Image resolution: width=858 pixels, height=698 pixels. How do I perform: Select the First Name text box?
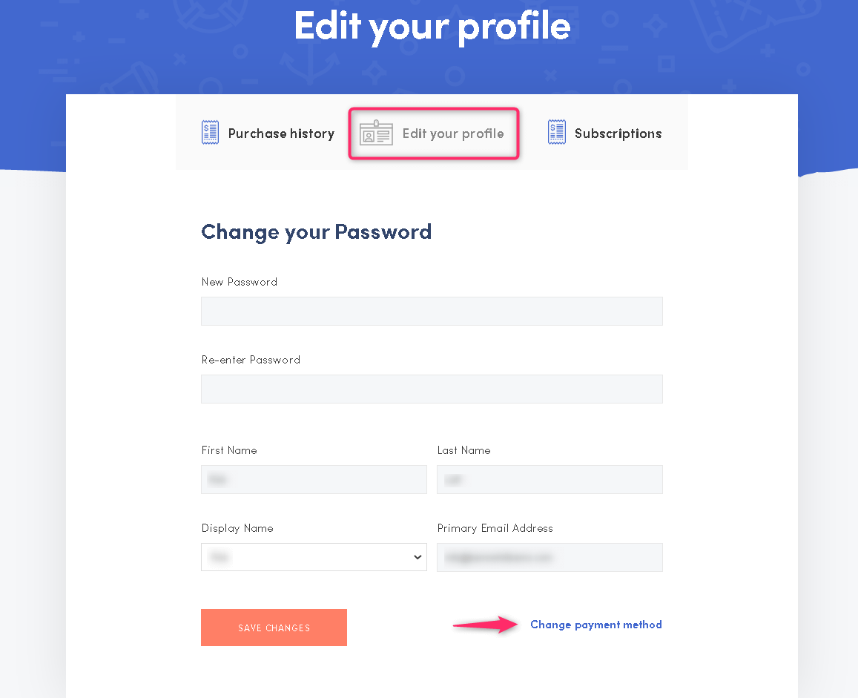pyautogui.click(x=314, y=480)
